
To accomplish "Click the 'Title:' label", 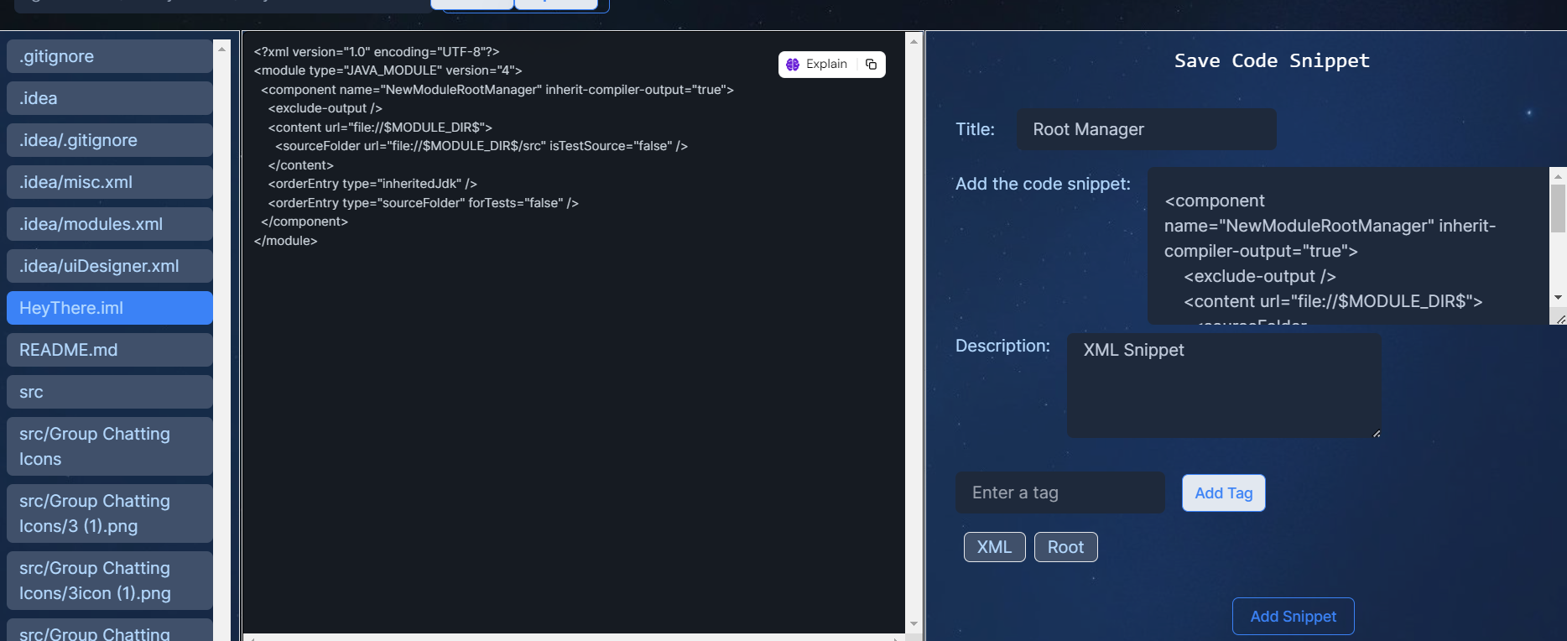I will pyautogui.click(x=975, y=129).
